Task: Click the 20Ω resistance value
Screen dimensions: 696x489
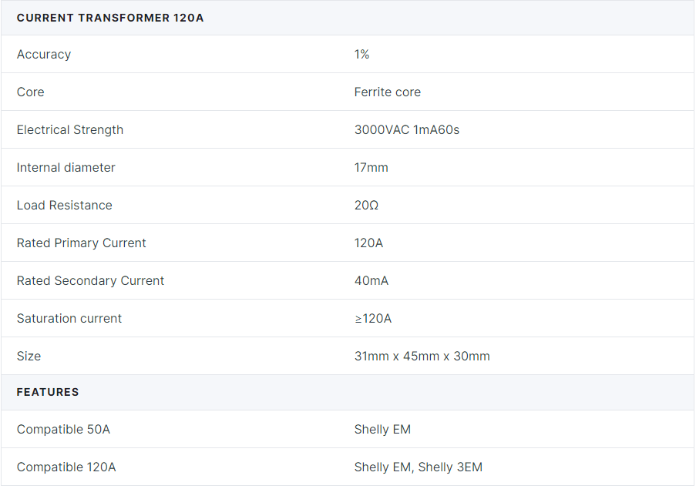Action: pyautogui.click(x=367, y=205)
